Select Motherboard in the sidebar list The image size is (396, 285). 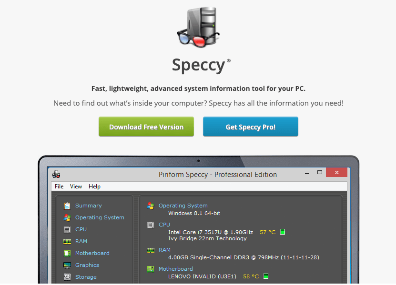[x=92, y=253]
